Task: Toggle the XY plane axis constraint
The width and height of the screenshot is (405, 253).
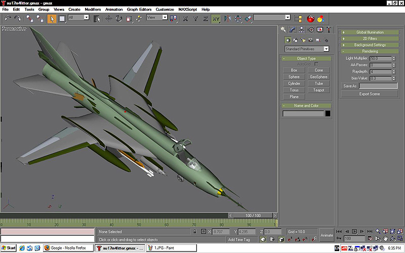Action: pos(216,18)
